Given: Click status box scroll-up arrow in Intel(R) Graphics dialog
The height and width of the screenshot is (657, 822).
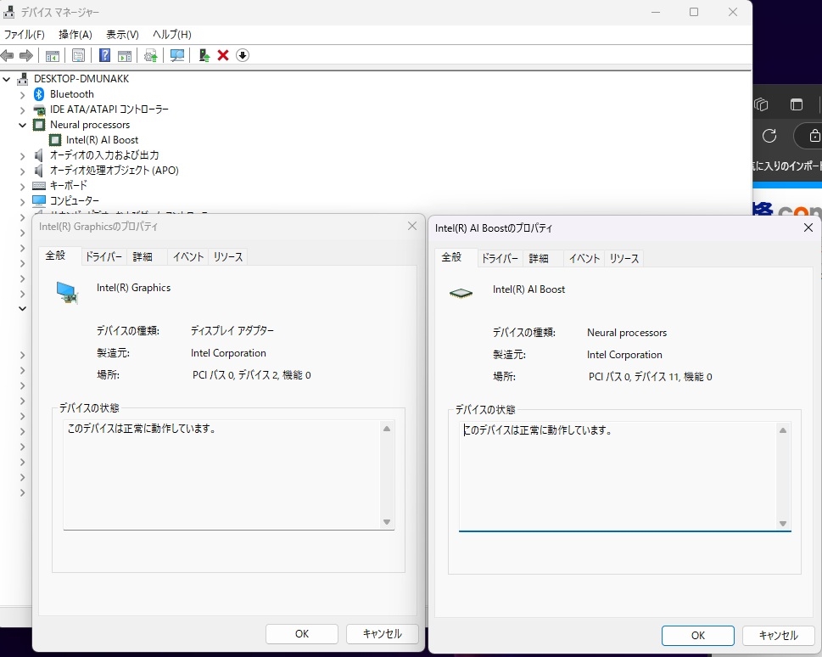Looking at the screenshot, I should 387,429.
